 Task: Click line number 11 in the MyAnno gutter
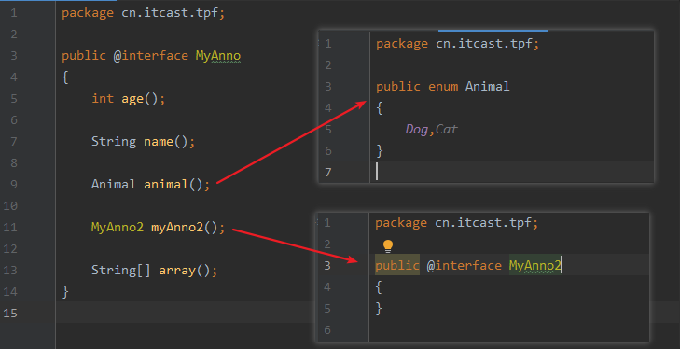pyautogui.click(x=10, y=227)
